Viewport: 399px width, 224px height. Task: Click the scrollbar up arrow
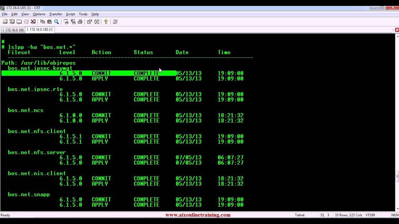397,36
